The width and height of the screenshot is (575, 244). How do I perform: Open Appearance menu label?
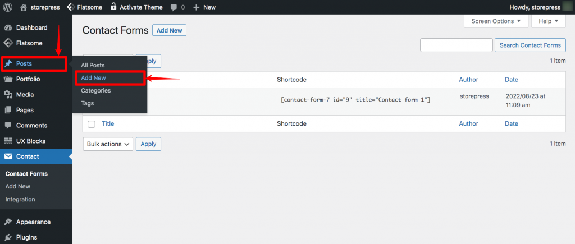(33, 222)
